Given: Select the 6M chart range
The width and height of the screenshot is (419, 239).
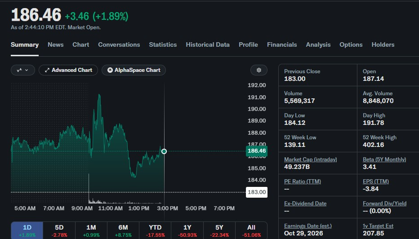Looking at the screenshot, I should tap(123, 230).
